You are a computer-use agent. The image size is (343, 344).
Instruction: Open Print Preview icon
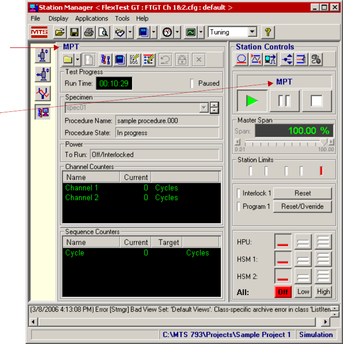tap(103, 32)
